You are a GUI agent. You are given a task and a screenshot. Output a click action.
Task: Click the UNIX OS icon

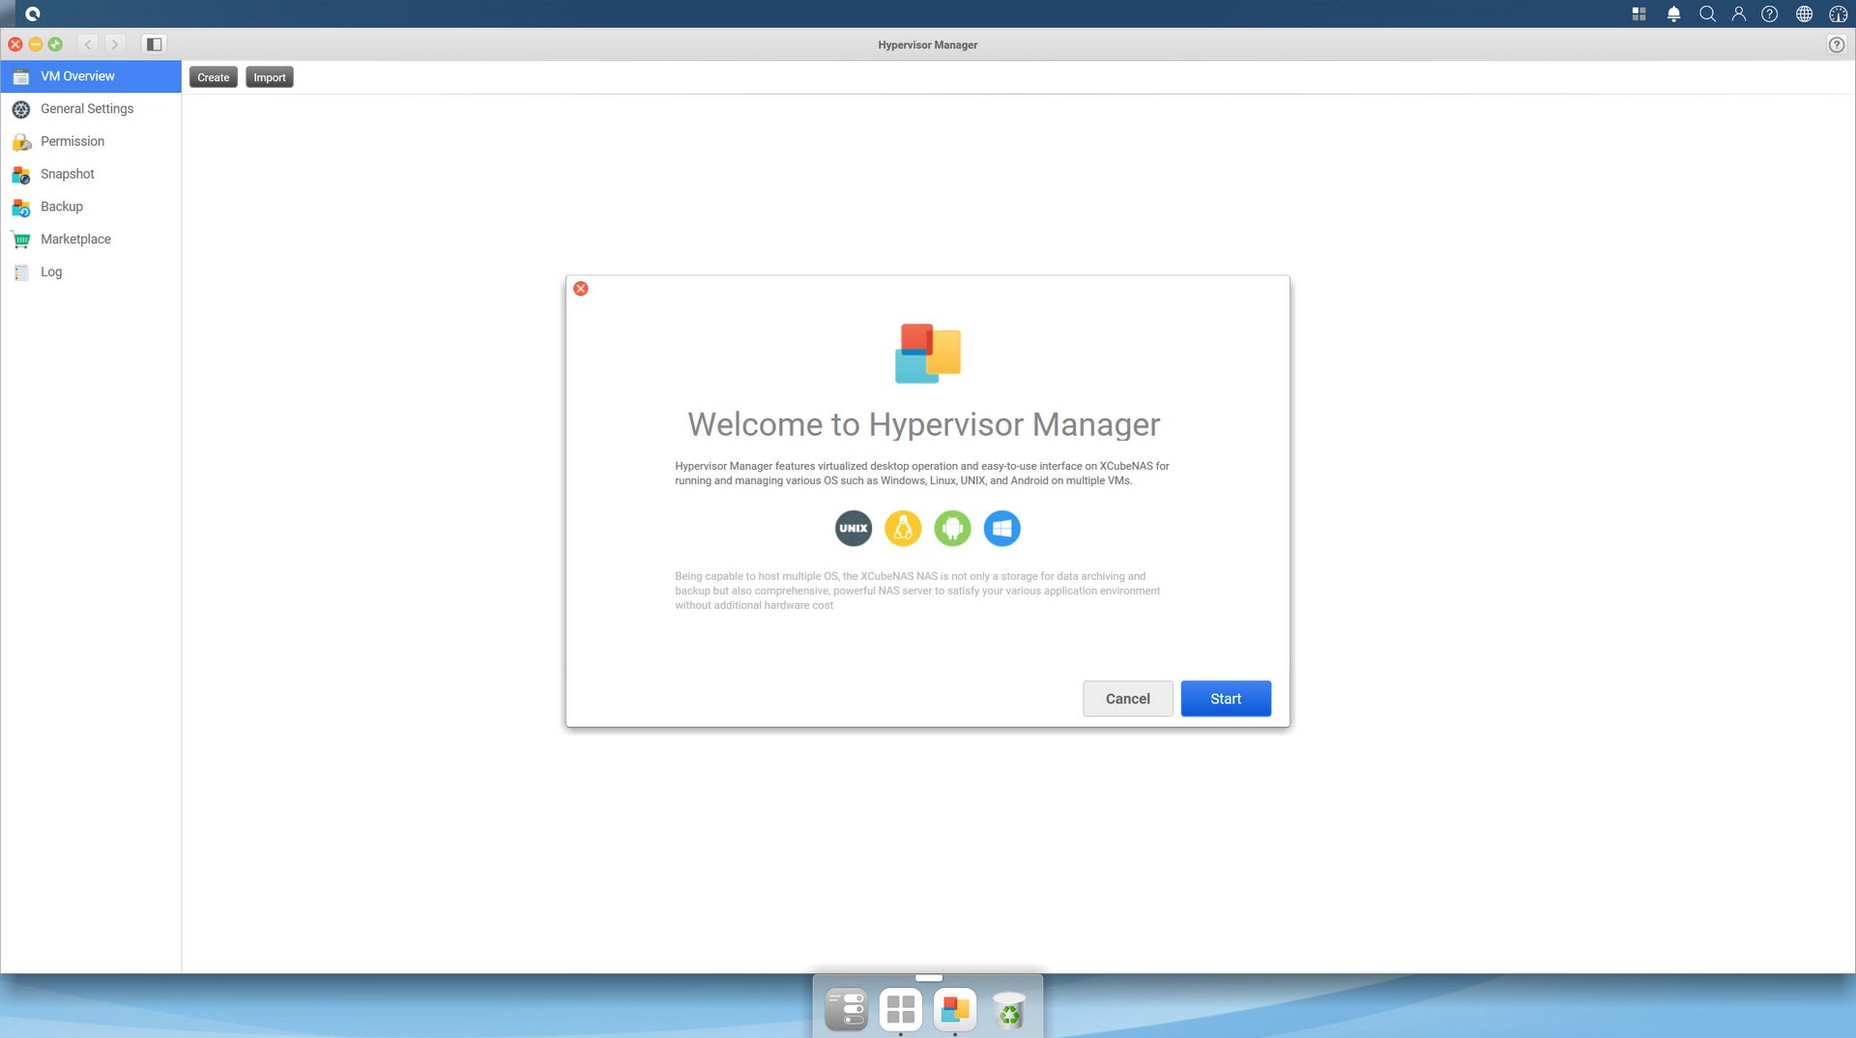point(854,529)
